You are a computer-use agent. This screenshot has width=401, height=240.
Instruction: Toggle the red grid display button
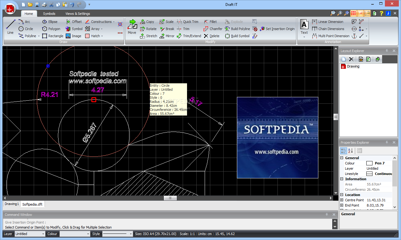(353, 13)
